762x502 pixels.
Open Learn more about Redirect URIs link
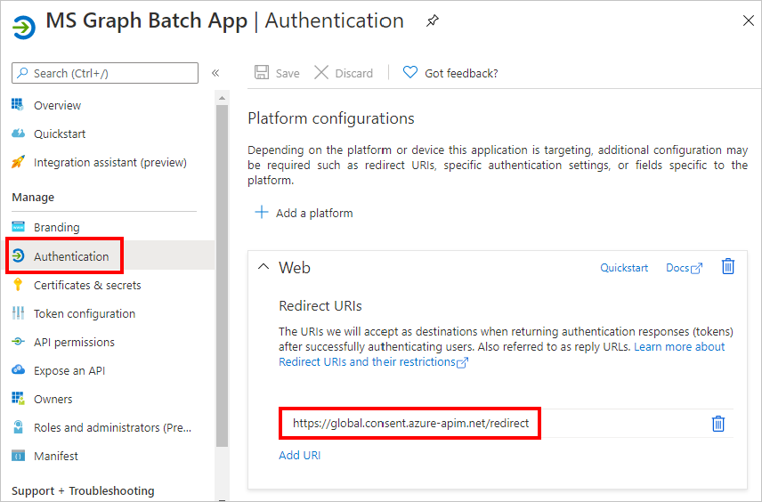(x=502, y=354)
